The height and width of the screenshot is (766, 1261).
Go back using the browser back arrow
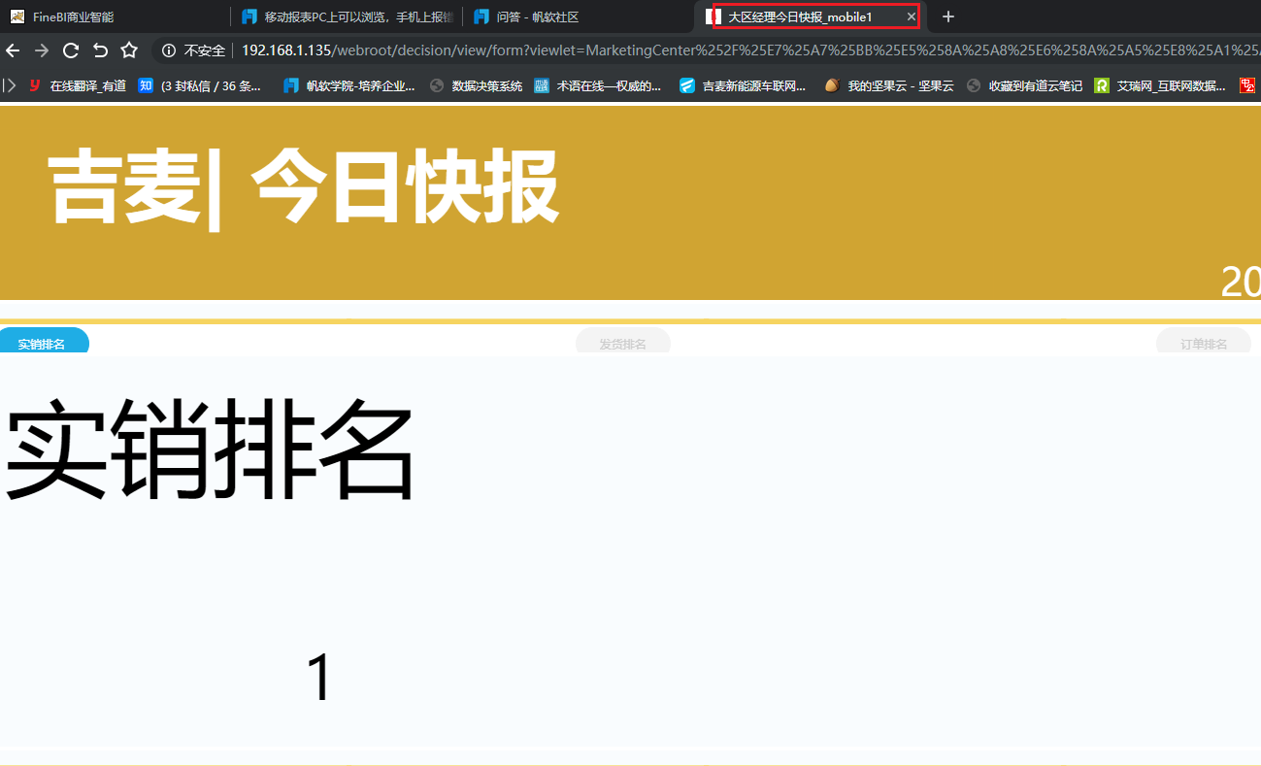pyautogui.click(x=13, y=50)
